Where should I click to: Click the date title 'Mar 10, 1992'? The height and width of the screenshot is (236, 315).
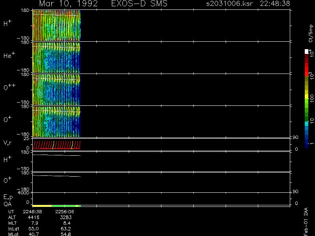click(69, 4)
